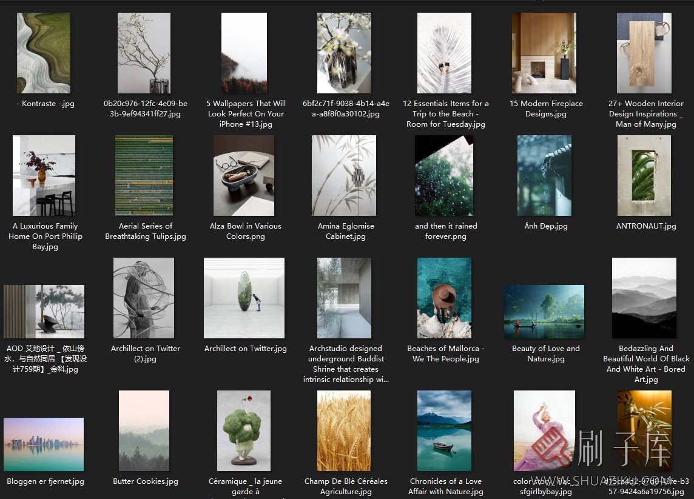Click and then it rained forever image
The height and width of the screenshot is (499, 694).
(444, 176)
